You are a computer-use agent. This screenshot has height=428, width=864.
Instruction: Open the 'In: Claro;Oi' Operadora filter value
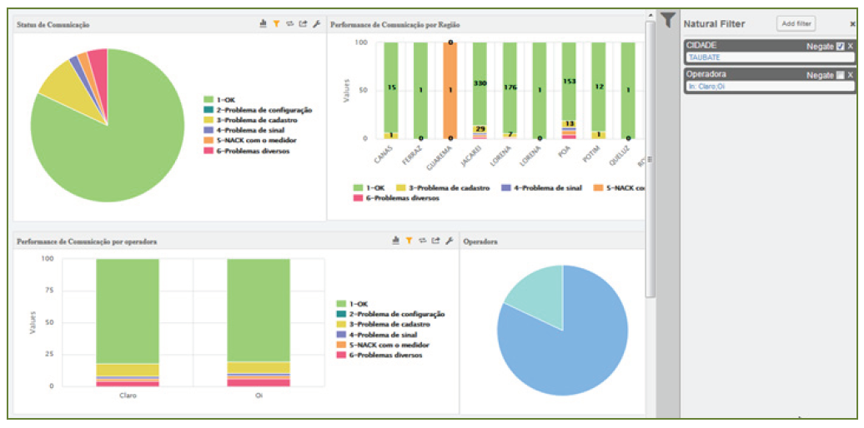(769, 87)
